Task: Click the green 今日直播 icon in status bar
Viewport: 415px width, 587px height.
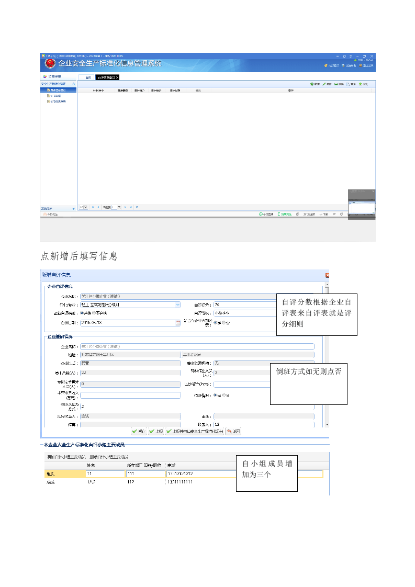Action: (x=261, y=214)
